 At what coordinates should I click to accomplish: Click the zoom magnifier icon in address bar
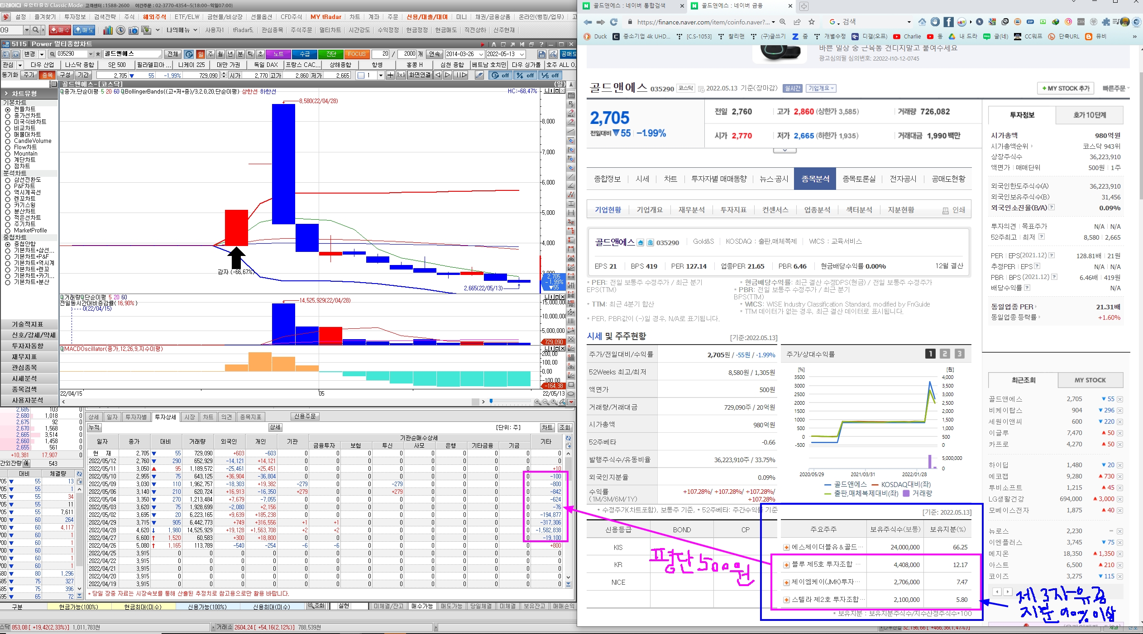pyautogui.click(x=783, y=22)
